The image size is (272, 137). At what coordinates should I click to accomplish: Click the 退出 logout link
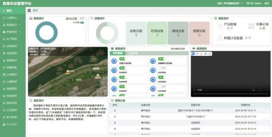[x=267, y=4]
